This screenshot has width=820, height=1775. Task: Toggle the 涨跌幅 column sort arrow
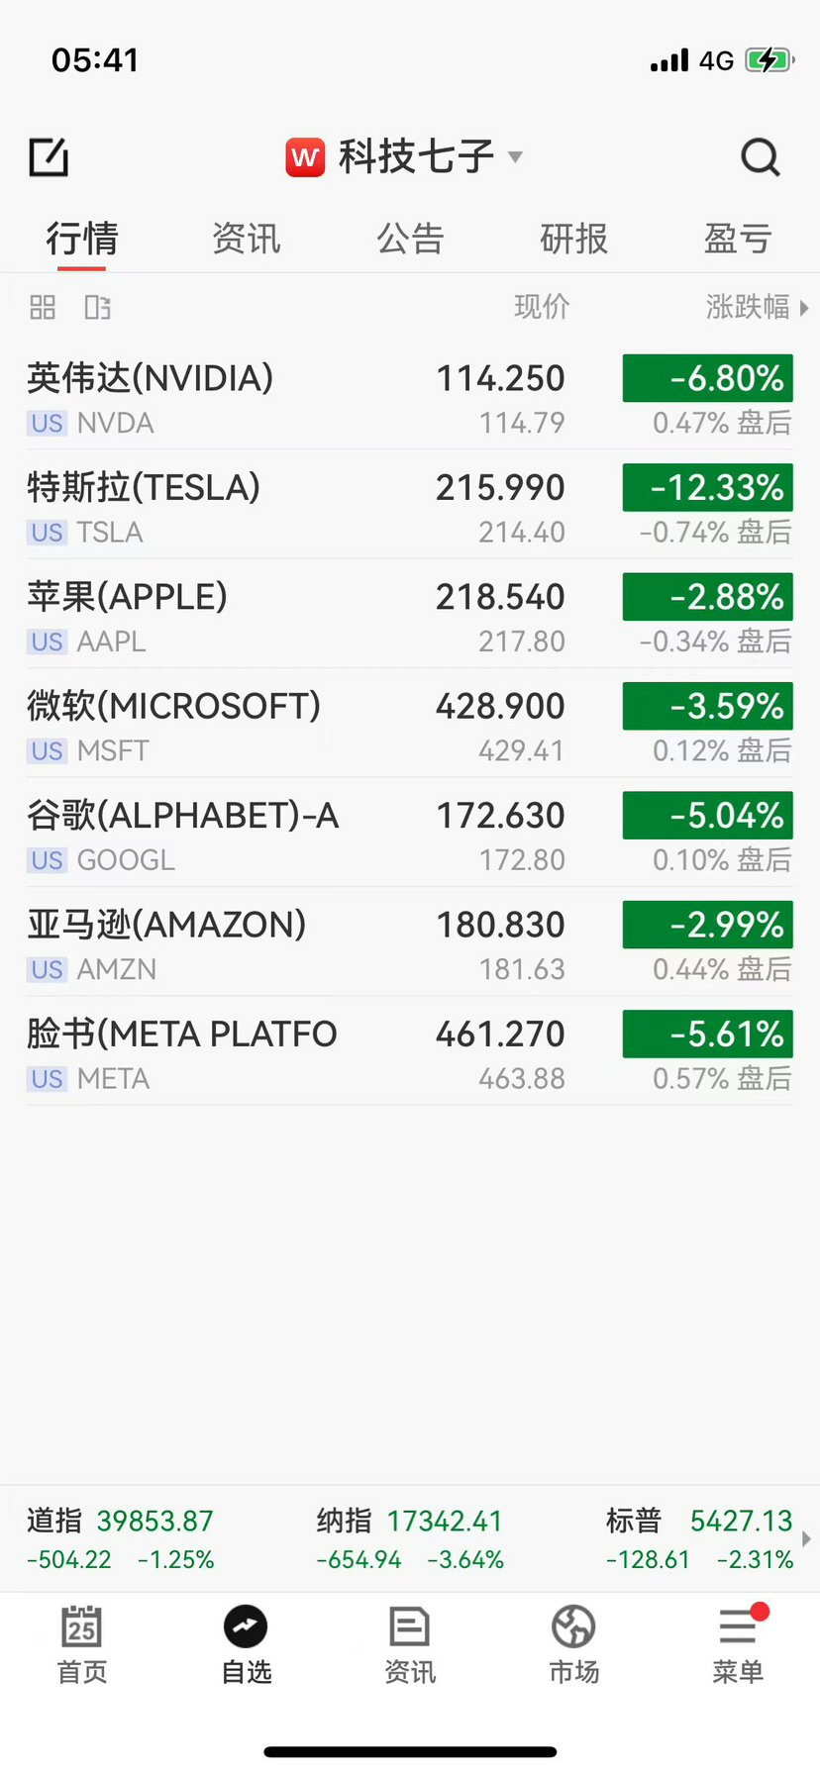pos(804,308)
